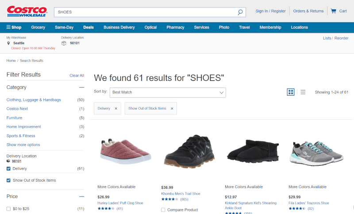
Task: Open the Lists link
Action: coord(327,38)
